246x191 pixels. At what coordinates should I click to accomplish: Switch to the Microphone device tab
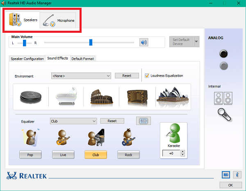(x=58, y=20)
